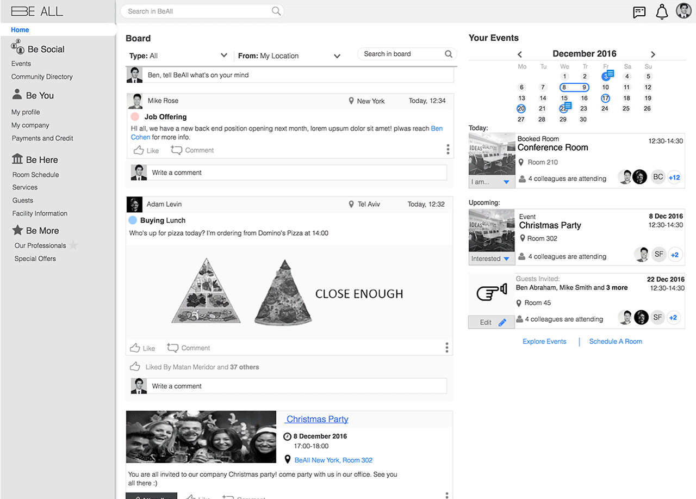Like Adam Levin's Buying Lunch post
This screenshot has width=696, height=499.
click(x=142, y=348)
